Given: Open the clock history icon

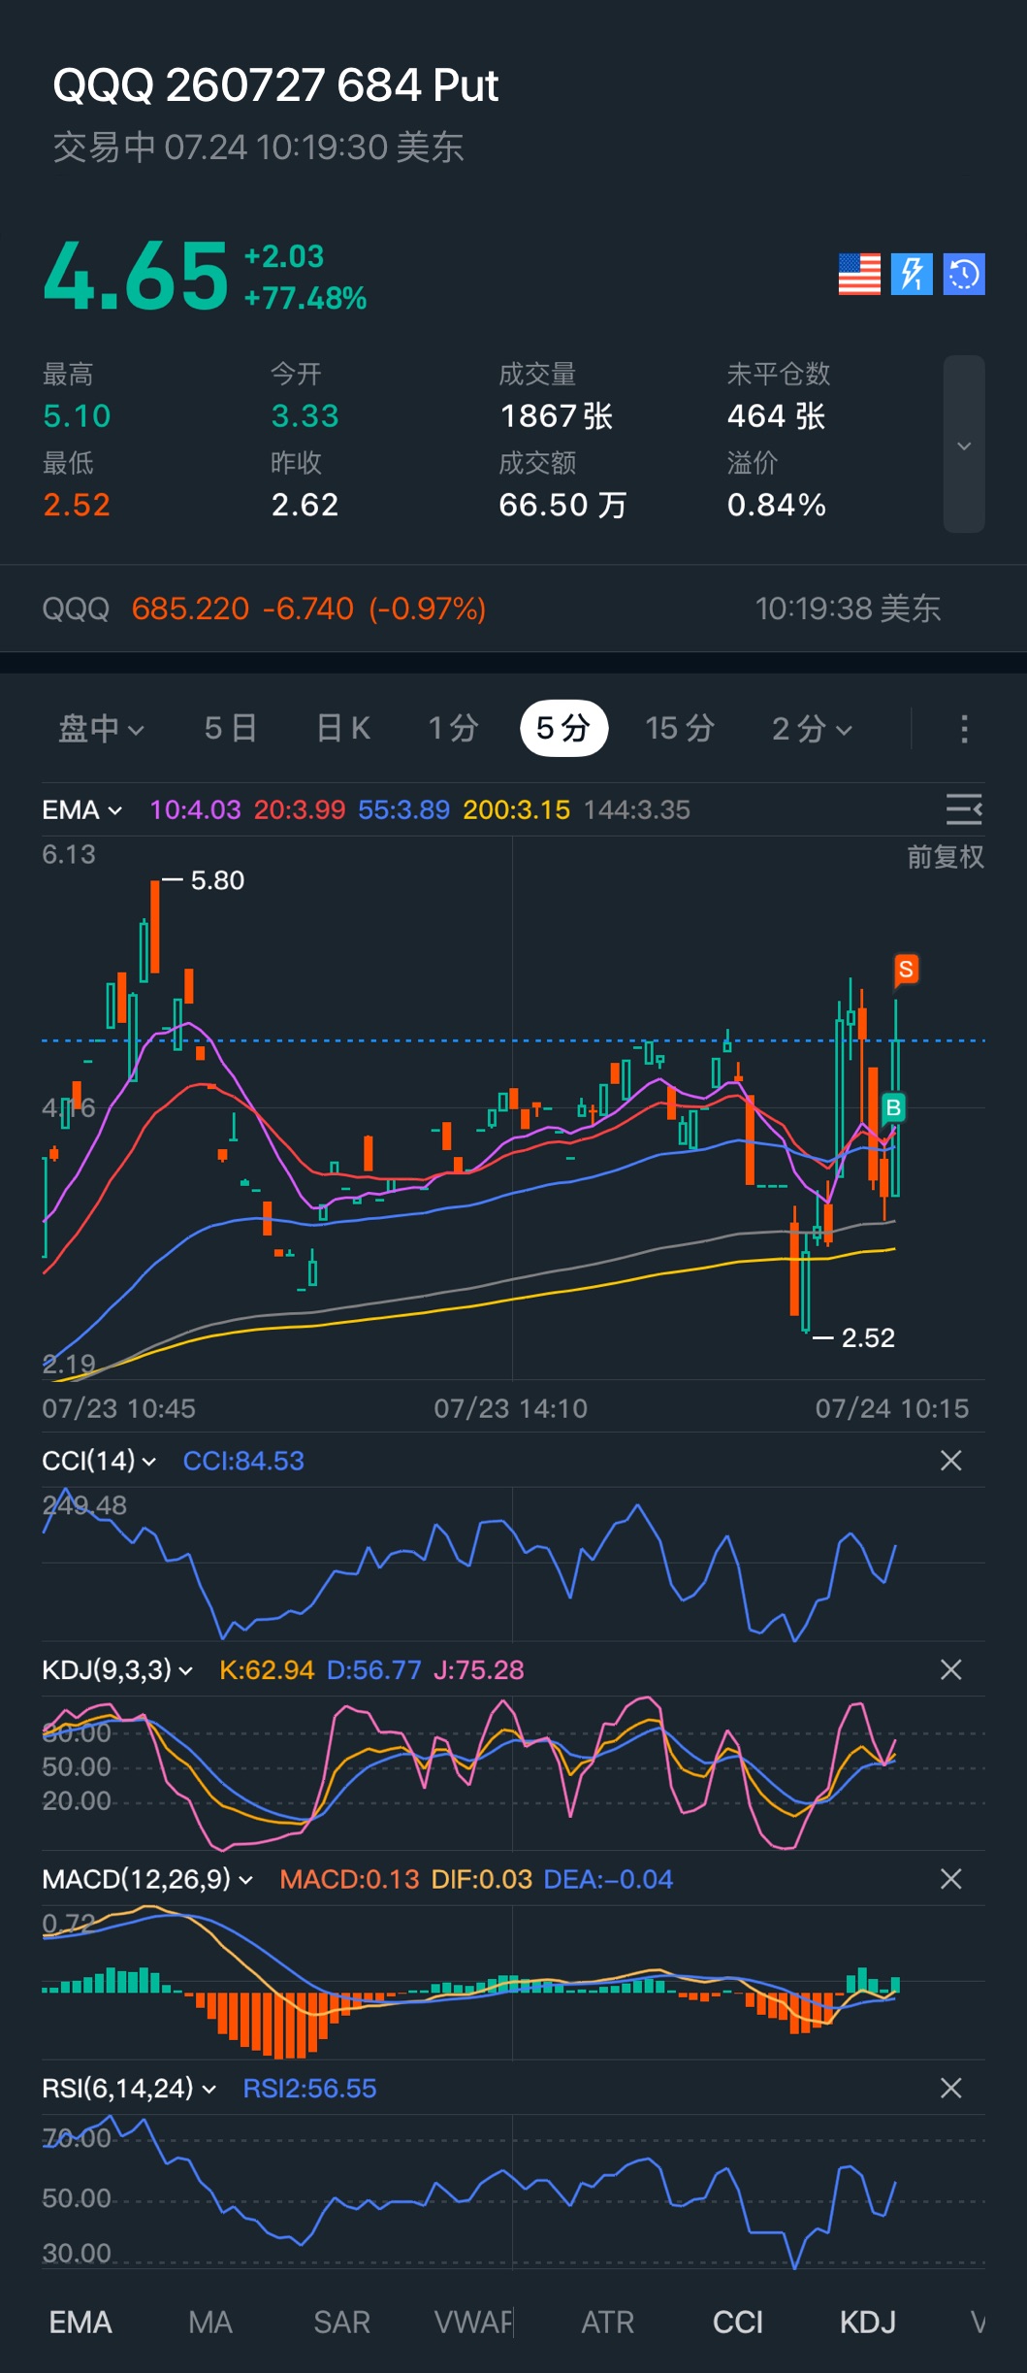Looking at the screenshot, I should pos(964,274).
